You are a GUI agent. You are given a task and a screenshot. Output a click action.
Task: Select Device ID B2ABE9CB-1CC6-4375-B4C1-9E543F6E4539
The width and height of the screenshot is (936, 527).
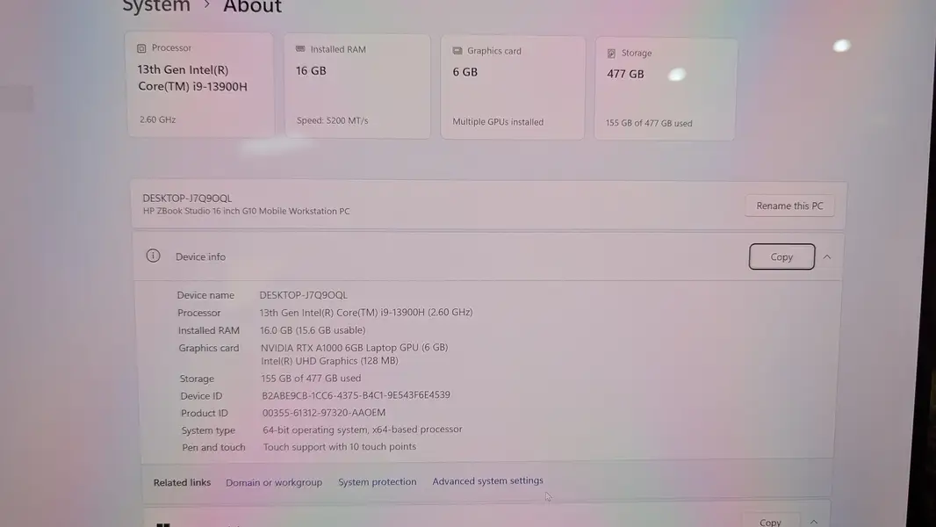click(x=356, y=395)
